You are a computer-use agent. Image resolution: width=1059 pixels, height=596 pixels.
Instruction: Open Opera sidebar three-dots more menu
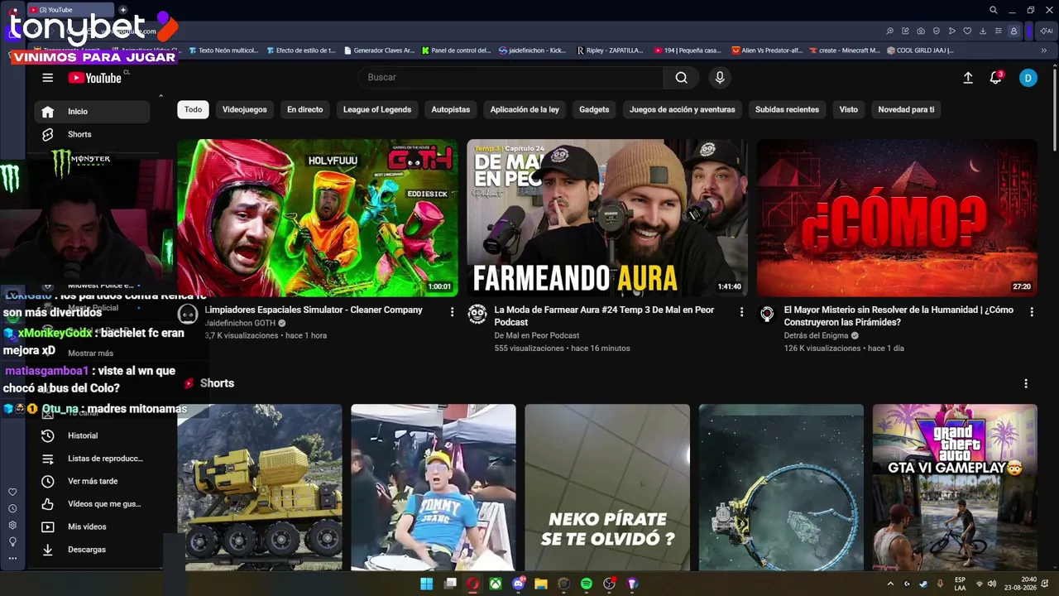click(12, 559)
